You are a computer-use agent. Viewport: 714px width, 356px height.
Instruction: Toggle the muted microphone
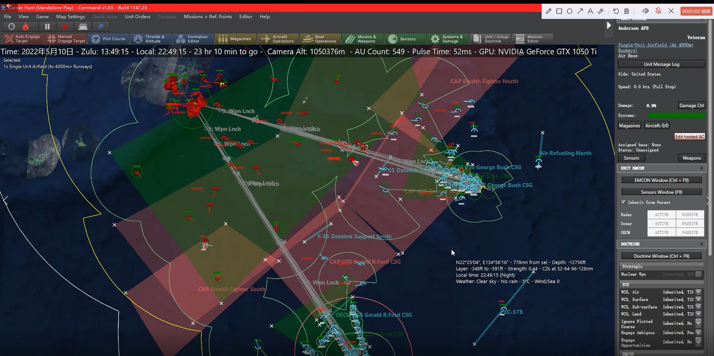pos(658,11)
